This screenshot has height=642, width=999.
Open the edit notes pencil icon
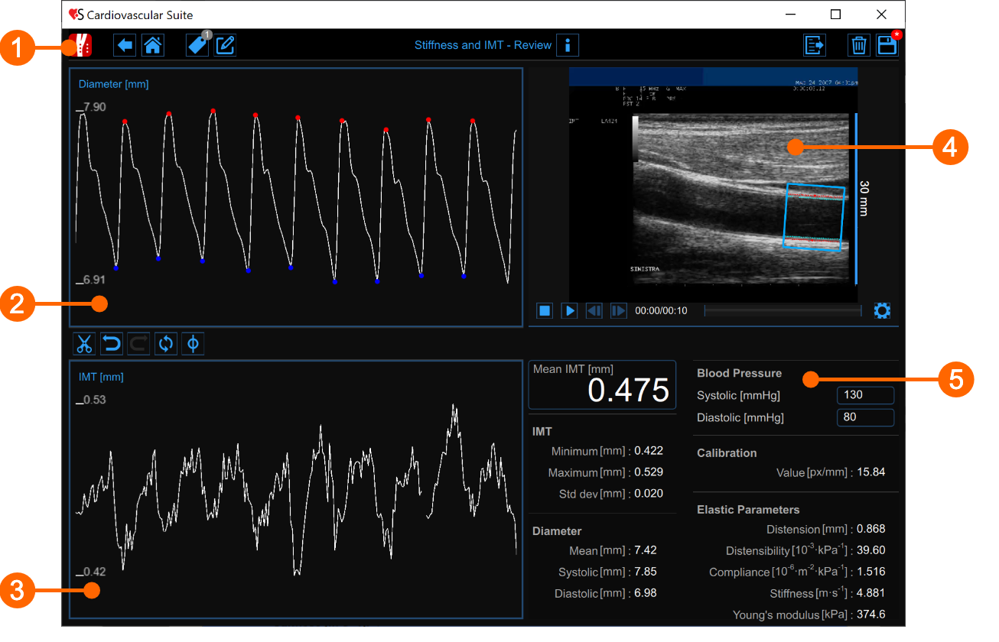pos(225,46)
